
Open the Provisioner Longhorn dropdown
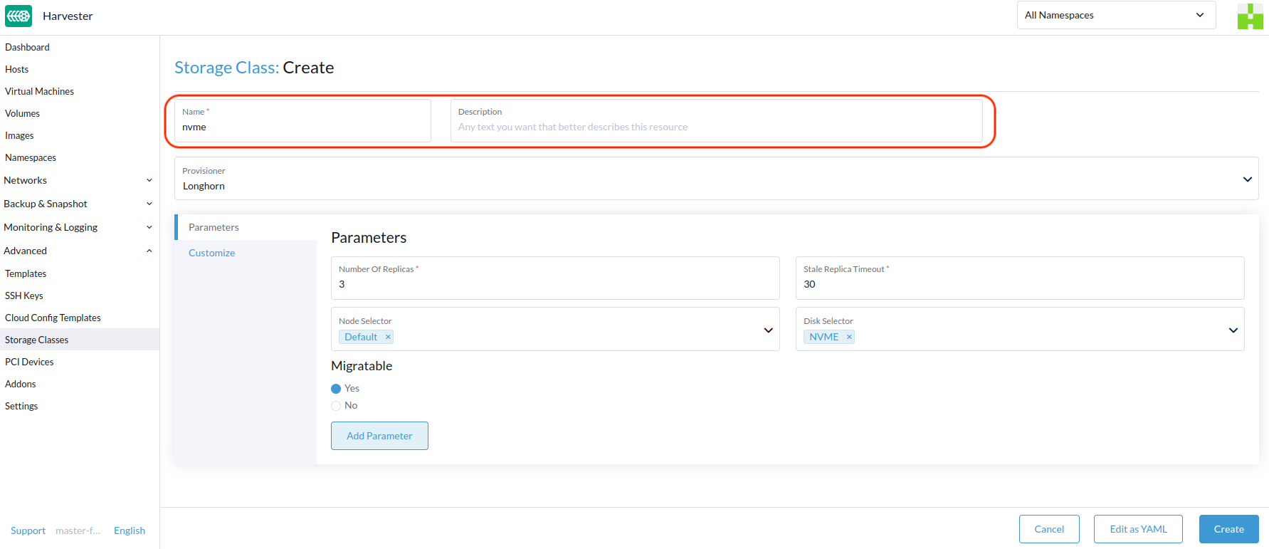point(716,179)
